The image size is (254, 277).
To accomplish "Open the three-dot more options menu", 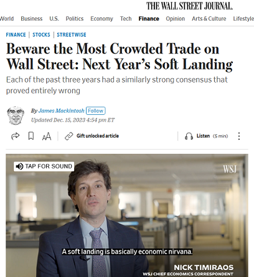I will click(239, 136).
